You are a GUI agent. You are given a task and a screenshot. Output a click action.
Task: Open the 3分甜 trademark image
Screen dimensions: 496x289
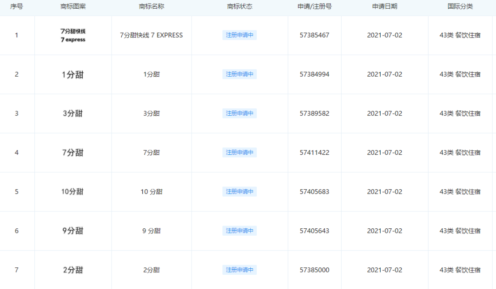pyautogui.click(x=73, y=113)
